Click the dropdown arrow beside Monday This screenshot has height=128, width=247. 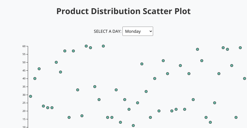pos(151,31)
